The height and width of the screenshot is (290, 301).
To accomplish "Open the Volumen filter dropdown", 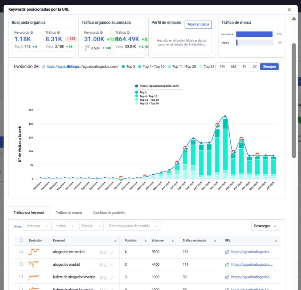I will click(38, 226).
